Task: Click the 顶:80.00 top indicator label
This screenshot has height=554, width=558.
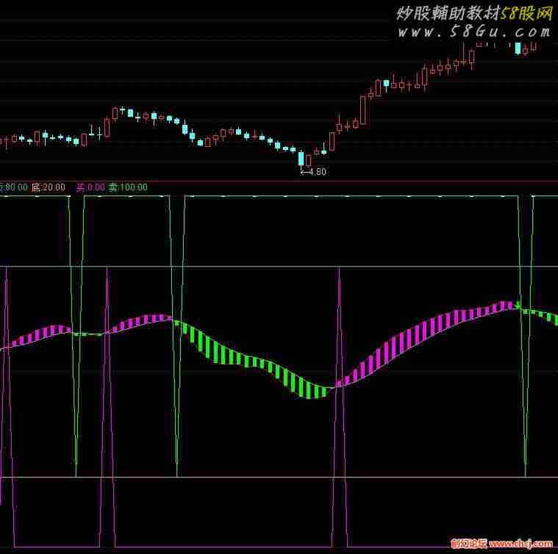Action: [13, 187]
